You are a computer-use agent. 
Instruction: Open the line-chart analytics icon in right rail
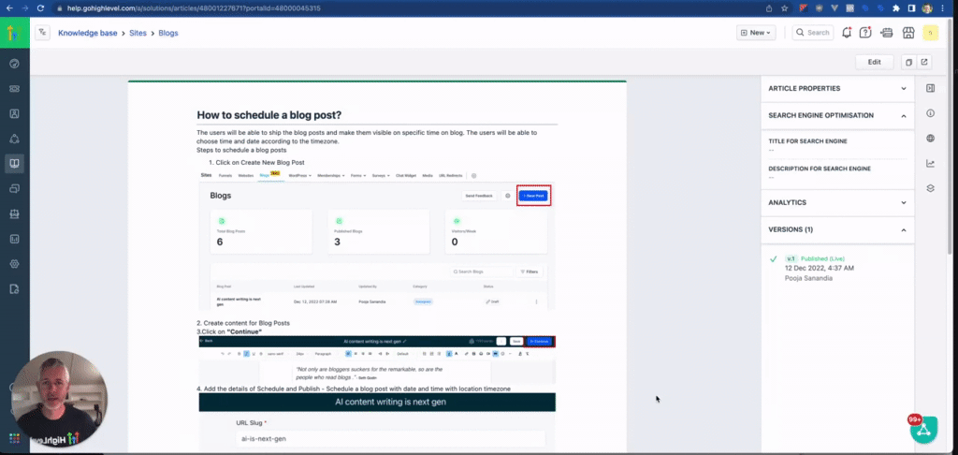pos(931,163)
